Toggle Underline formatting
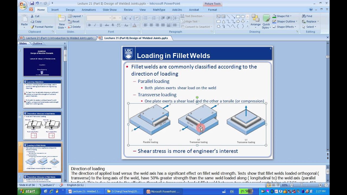Image resolution: width=347 pixels, height=195 pixels. click(x=101, y=25)
